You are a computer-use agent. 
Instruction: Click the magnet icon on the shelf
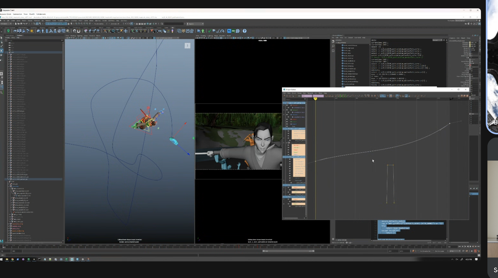click(x=79, y=31)
